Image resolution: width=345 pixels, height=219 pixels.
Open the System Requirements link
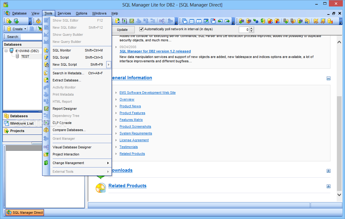[136, 134]
